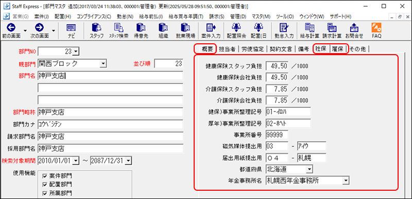Open the 配置(日 toolbar icon

click(x=259, y=28)
